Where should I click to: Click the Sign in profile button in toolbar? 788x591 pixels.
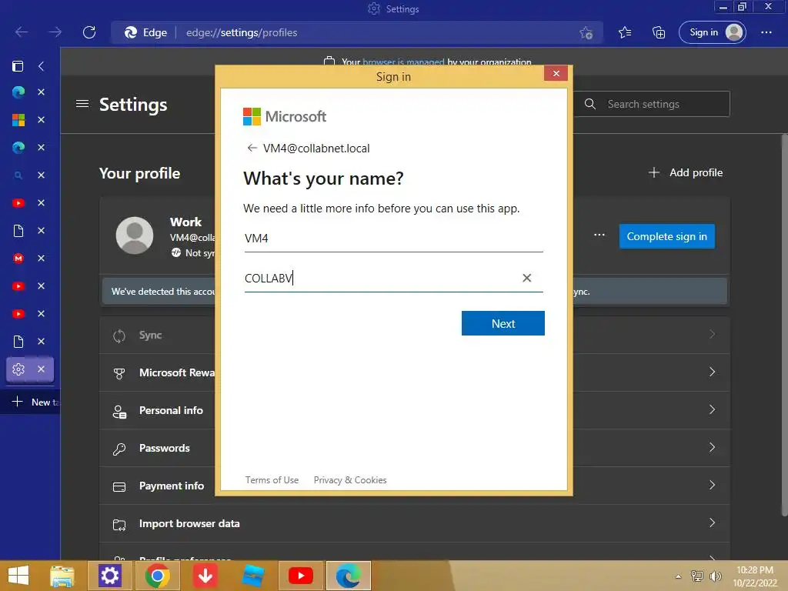712,32
